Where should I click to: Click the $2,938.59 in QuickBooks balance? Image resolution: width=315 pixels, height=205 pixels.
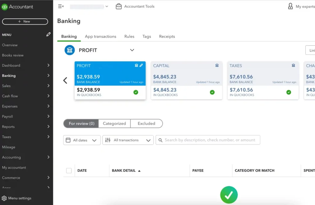click(88, 90)
